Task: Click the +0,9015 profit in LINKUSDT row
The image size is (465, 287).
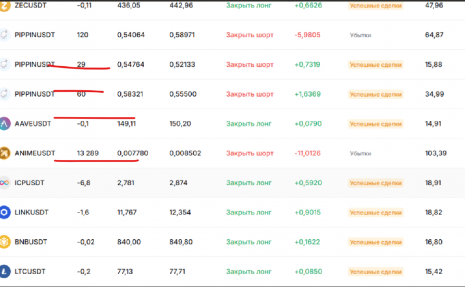Action: pos(307,212)
